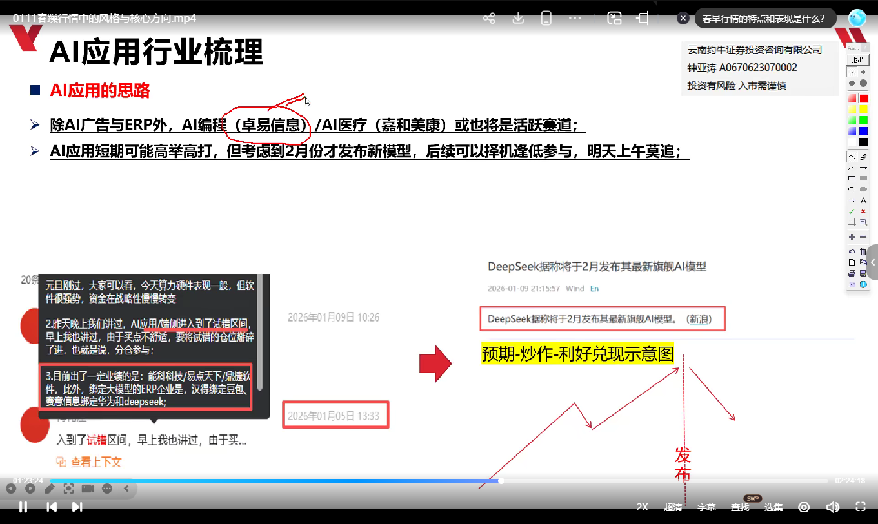
Task: Click the blue plus icon in the palette
Action: click(x=852, y=237)
